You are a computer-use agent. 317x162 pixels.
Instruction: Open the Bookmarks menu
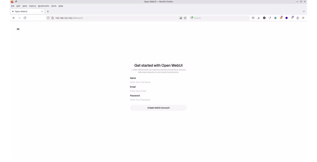coord(43,6)
